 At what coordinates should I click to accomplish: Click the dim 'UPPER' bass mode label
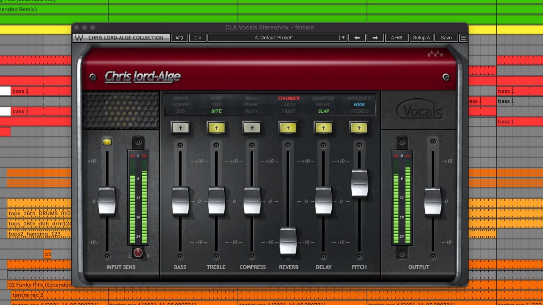[x=180, y=98]
